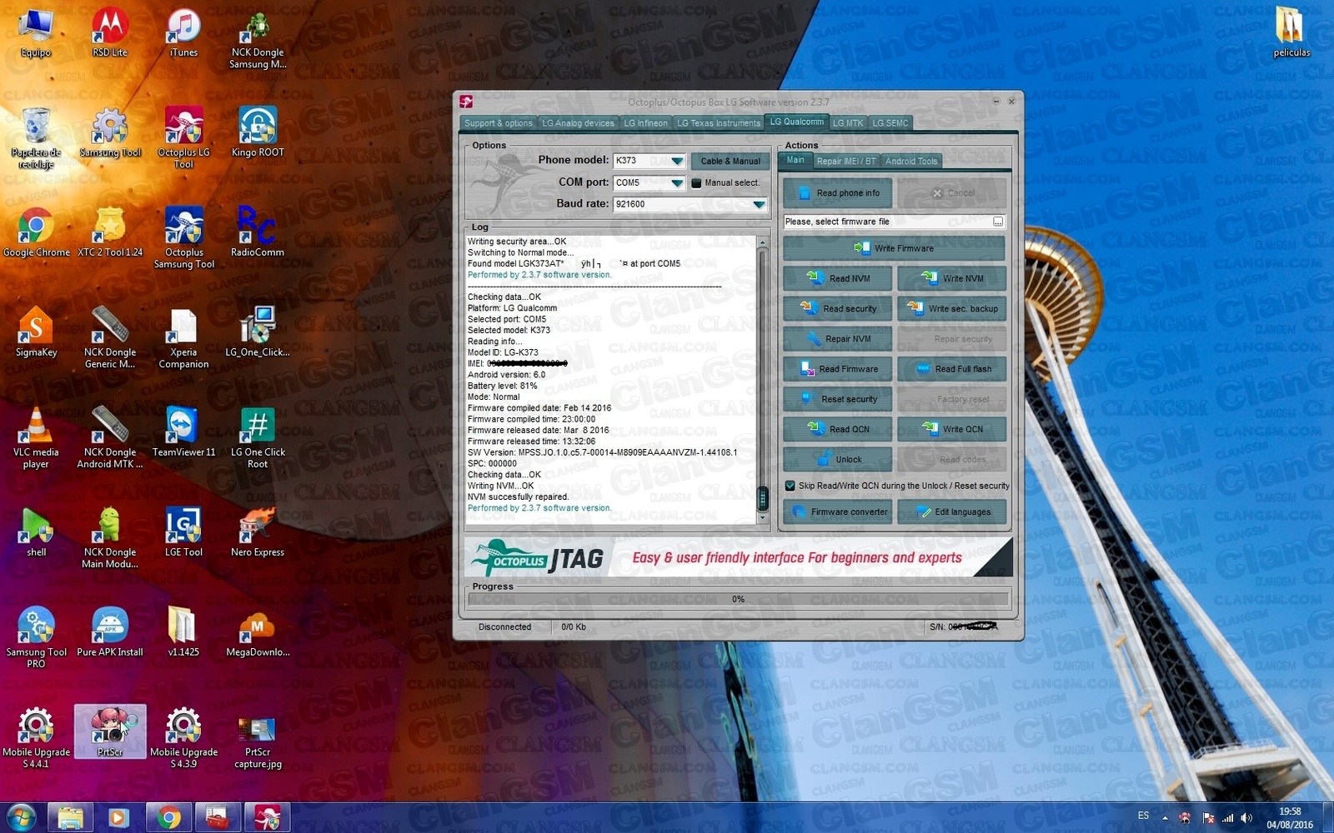Click the Progress bar at 0%
The width and height of the screenshot is (1334, 833).
[739, 599]
